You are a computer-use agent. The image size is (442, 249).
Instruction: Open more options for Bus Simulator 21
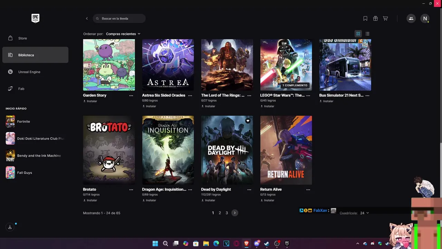(367, 95)
